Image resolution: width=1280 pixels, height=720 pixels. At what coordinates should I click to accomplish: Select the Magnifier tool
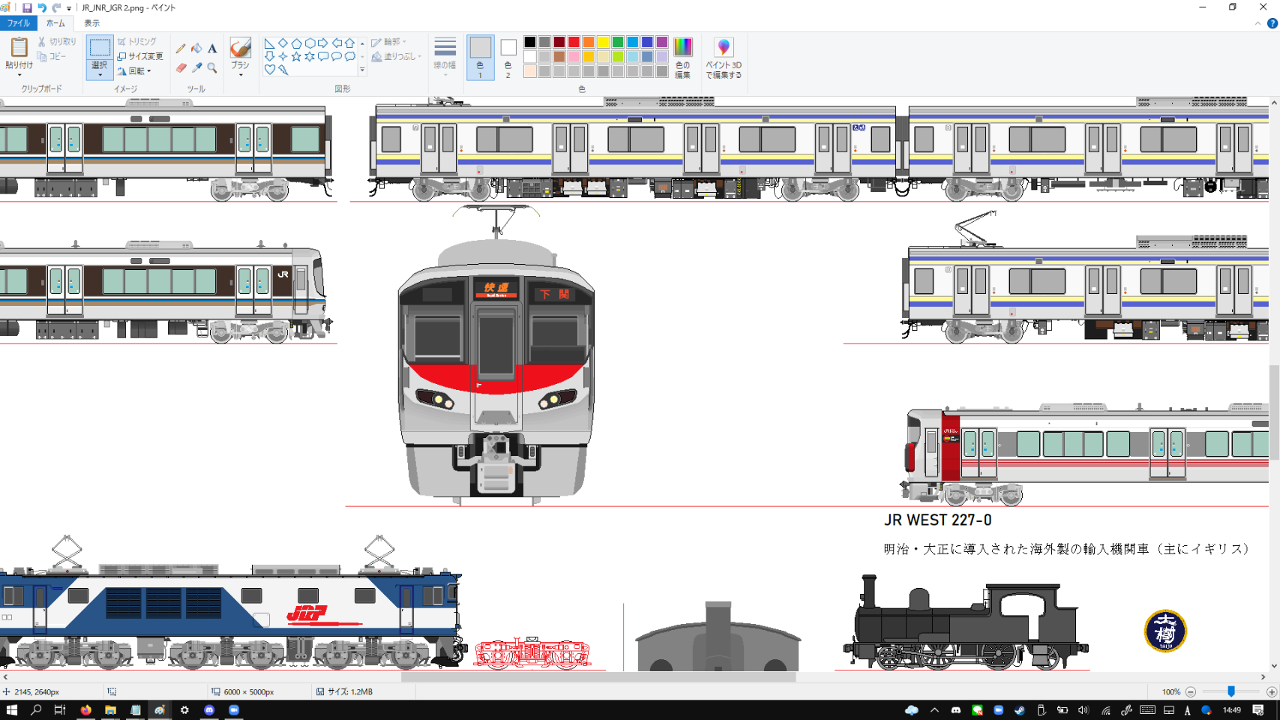pyautogui.click(x=212, y=68)
